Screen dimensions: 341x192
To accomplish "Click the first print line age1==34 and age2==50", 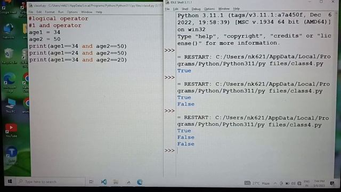I will pyautogui.click(x=78, y=46).
